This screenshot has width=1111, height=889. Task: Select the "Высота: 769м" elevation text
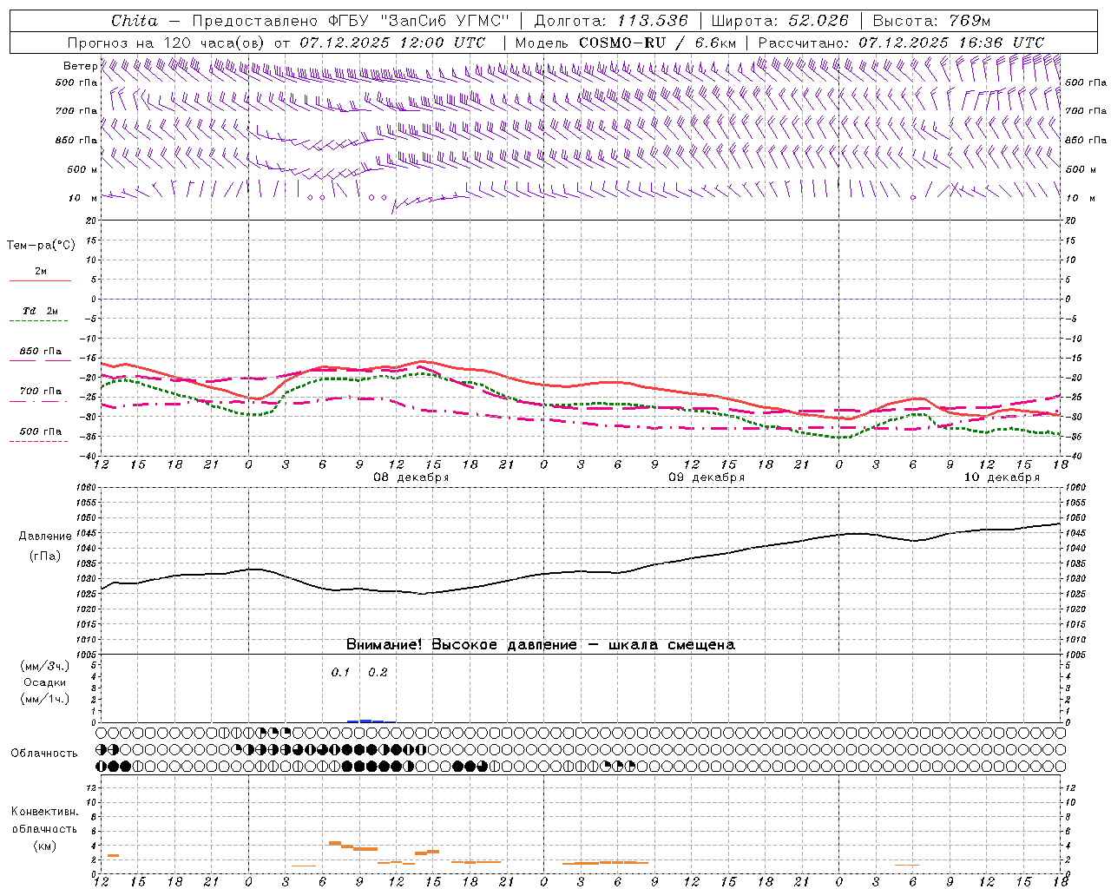[x=931, y=21]
